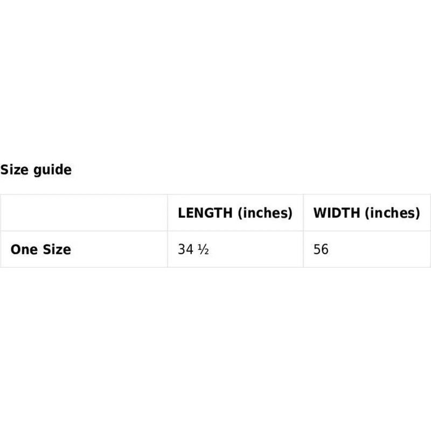431x431 pixels.
Task: Click the digit 6 in the width value
Action: coord(325,249)
